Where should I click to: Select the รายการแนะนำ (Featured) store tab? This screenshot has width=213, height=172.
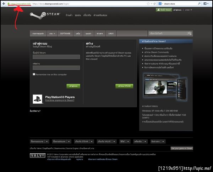point(38,34)
